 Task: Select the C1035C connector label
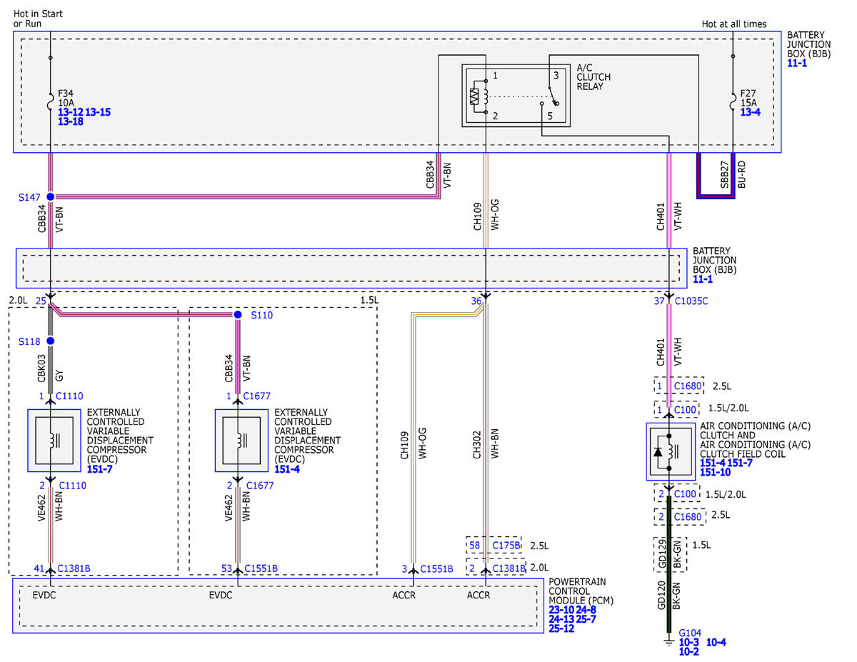pos(692,301)
